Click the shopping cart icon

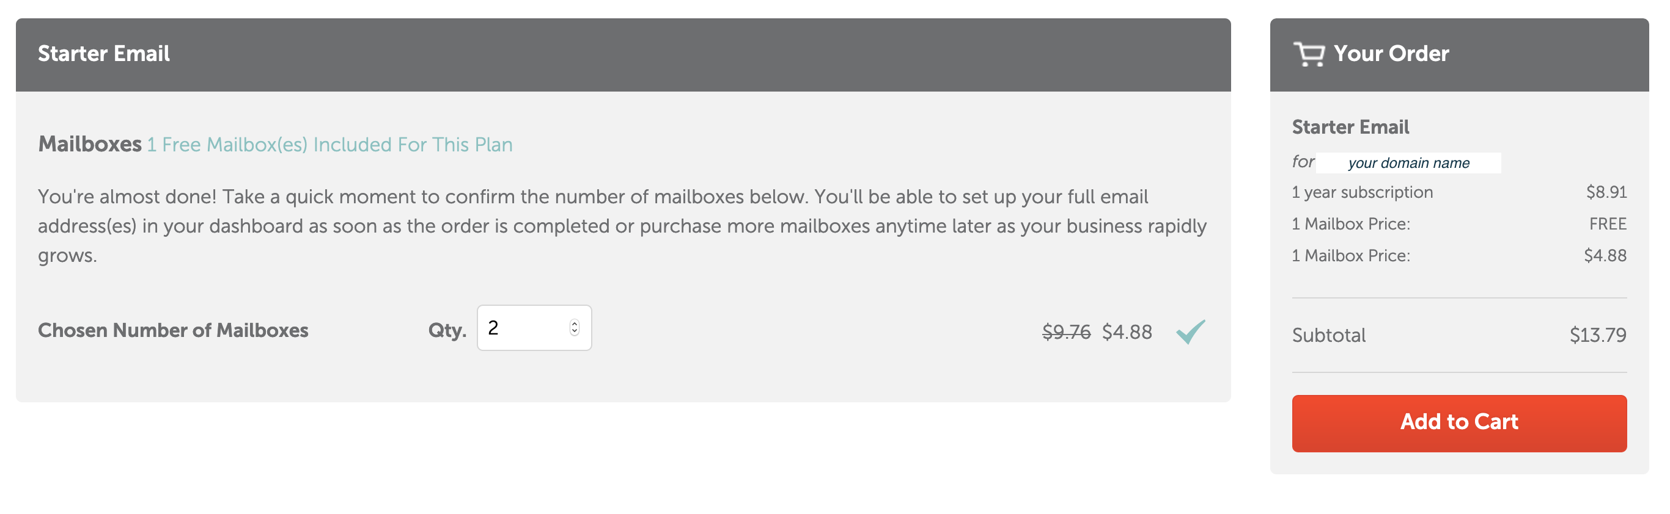(1308, 54)
